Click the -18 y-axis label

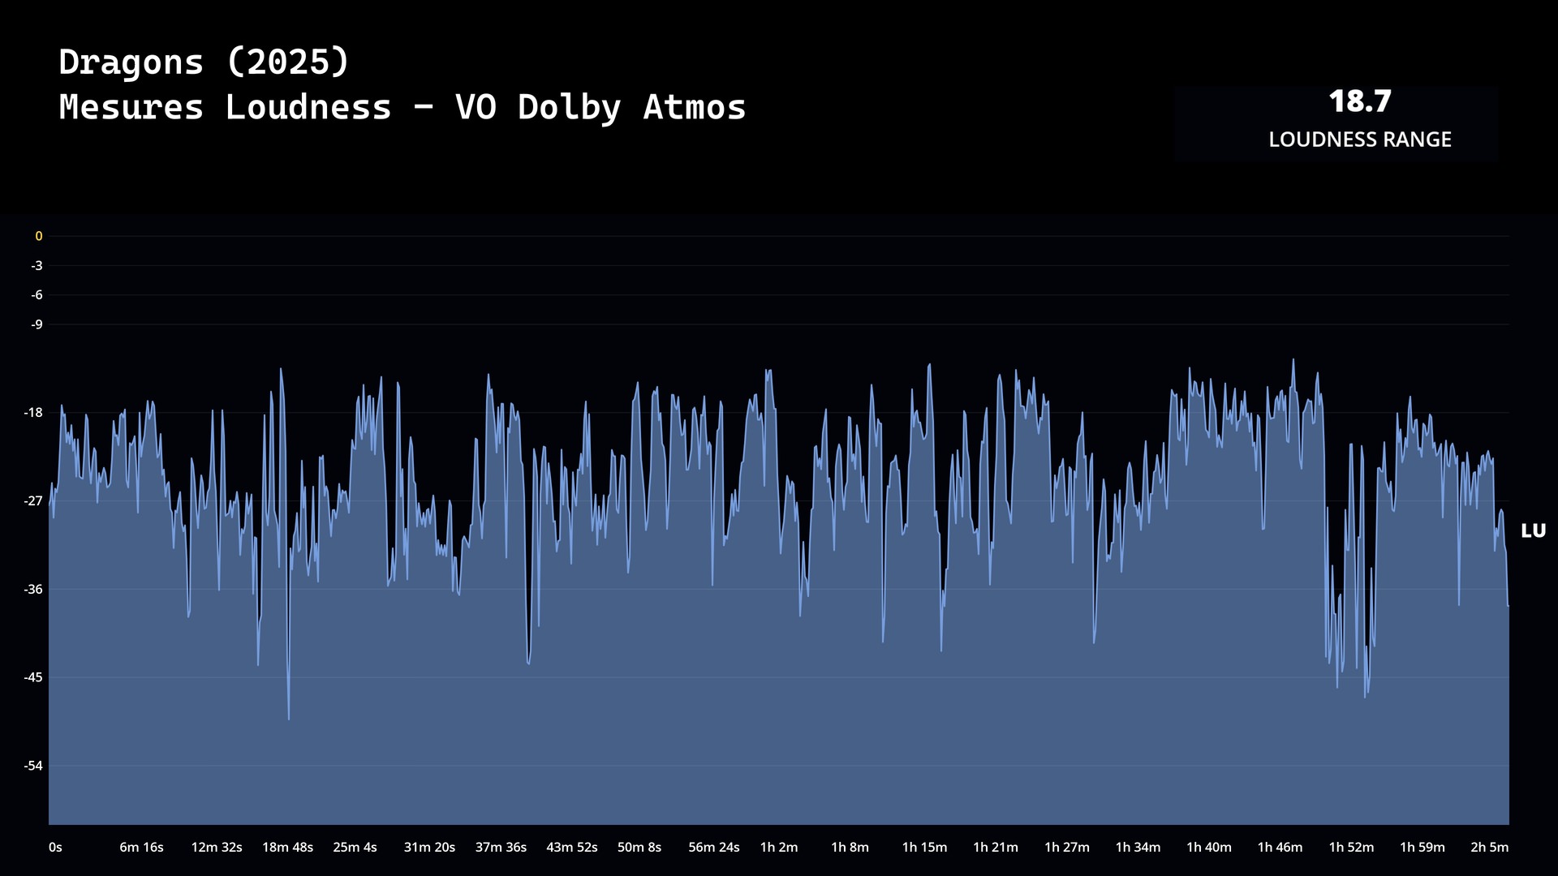click(x=33, y=413)
